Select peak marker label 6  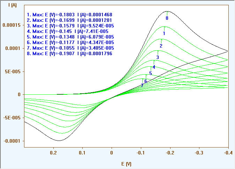145,82
